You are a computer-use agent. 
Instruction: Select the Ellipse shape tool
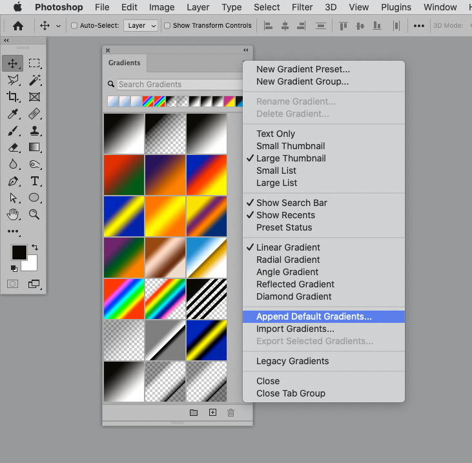(x=34, y=198)
